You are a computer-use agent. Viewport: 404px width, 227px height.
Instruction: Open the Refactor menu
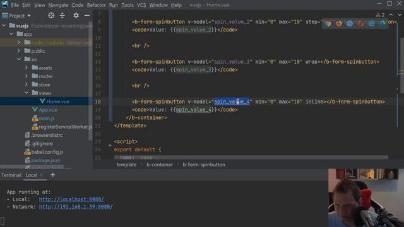point(96,5)
